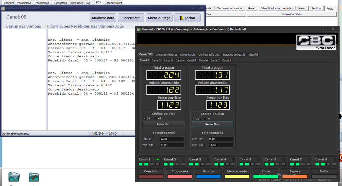Click Volume abastecido display showing 1.17

coord(212,90)
